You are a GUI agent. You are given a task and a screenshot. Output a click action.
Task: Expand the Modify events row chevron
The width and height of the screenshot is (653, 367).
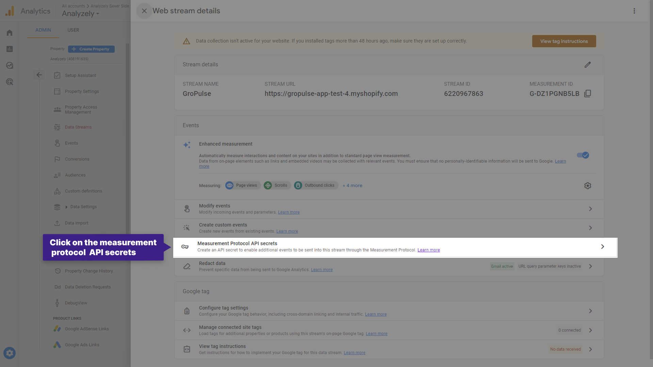tap(590, 209)
